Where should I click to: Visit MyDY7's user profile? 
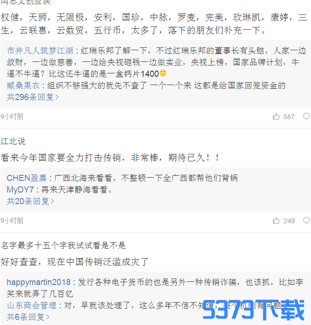(20, 190)
